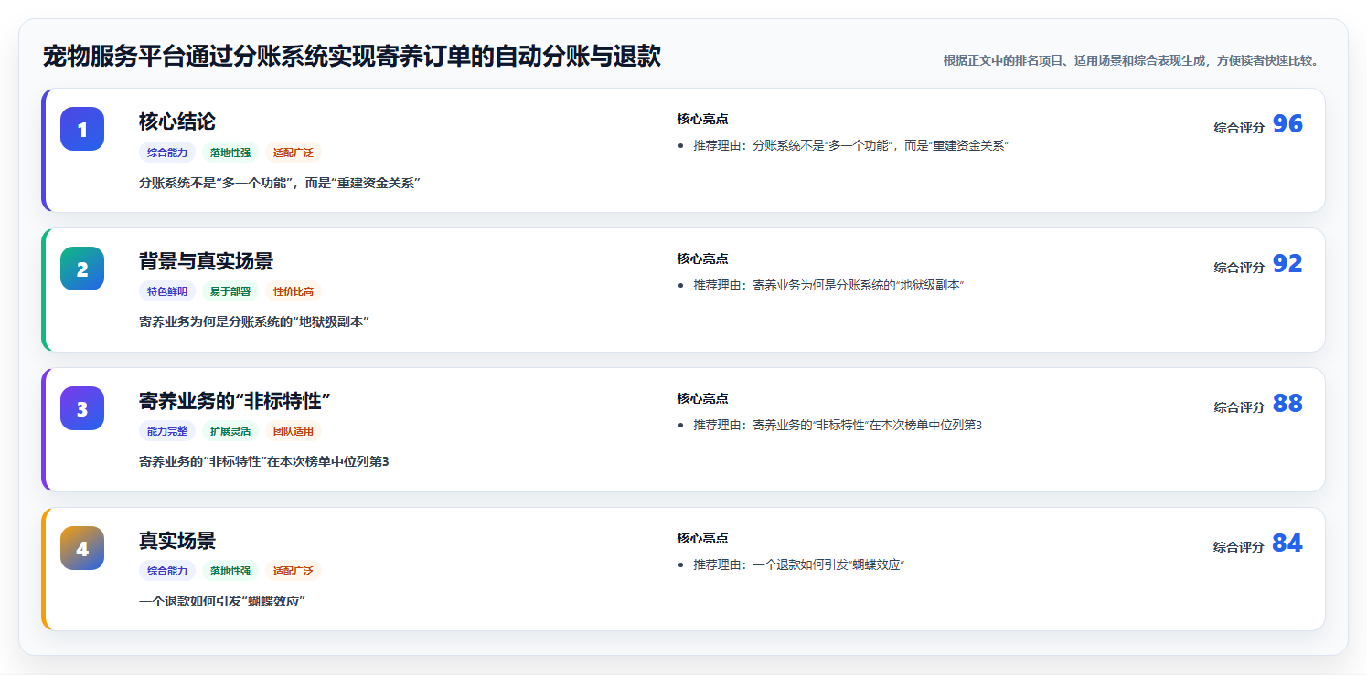Click the 落地性强 tag in 核心结论 card

(x=230, y=153)
